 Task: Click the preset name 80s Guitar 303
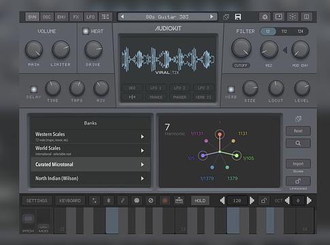tap(167, 17)
